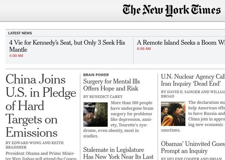Select the Brain Power section label
Screen dimensions: 225x160
(x=96, y=75)
